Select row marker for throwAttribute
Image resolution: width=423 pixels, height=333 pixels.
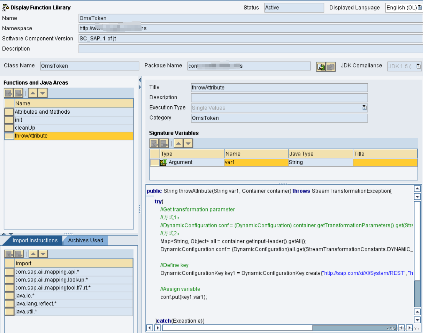click(9, 136)
